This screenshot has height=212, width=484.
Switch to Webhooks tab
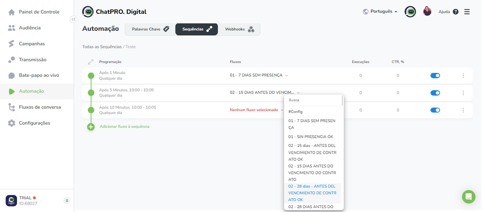[x=239, y=29]
